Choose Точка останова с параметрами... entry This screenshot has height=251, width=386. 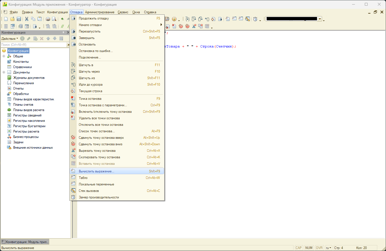click(x=117, y=105)
